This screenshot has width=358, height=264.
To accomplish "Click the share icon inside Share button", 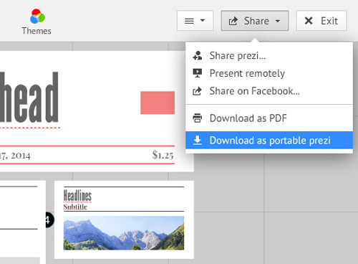I will [x=233, y=21].
